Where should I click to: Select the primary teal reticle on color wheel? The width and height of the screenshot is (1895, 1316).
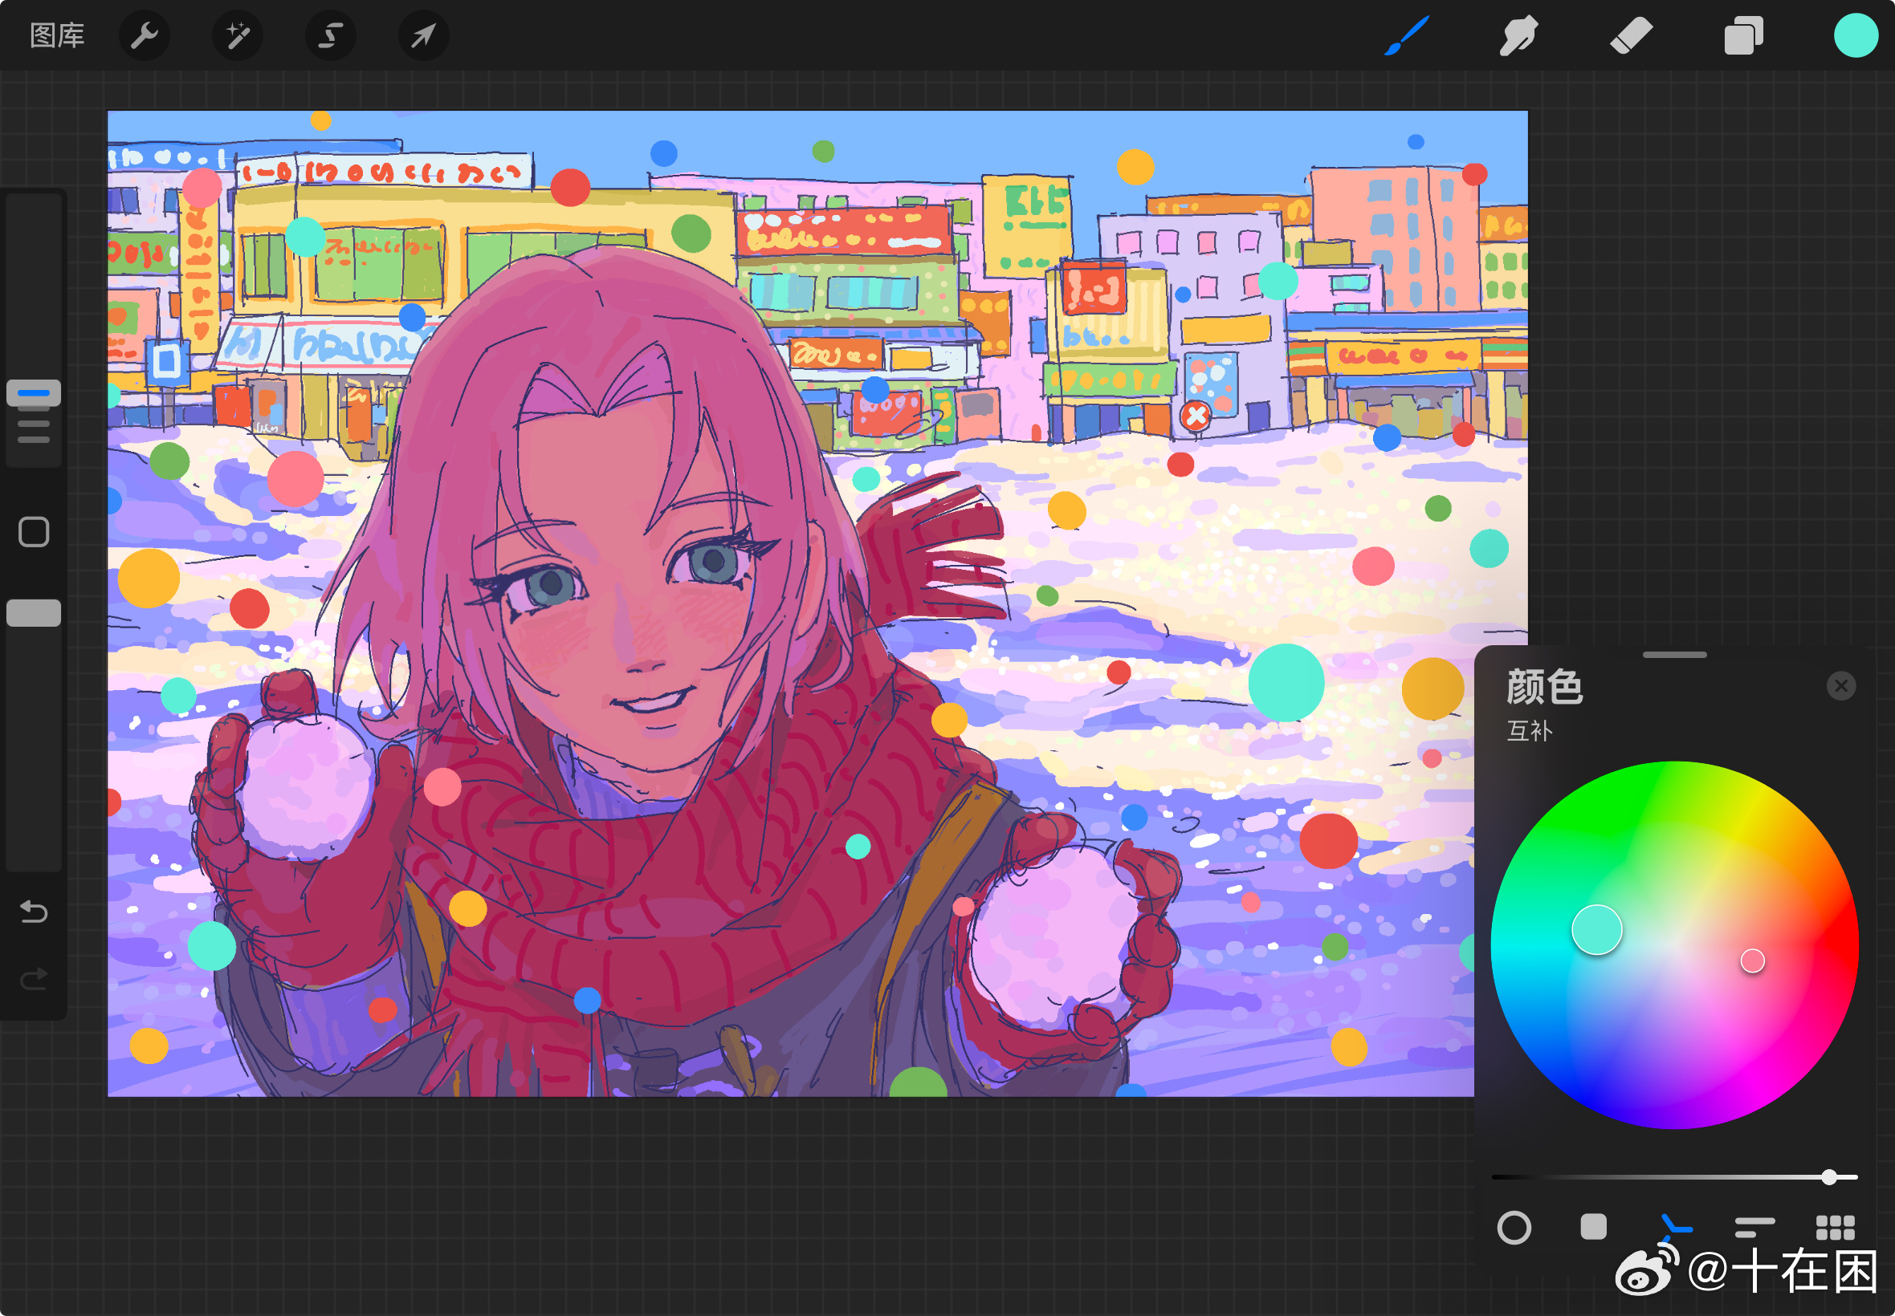coord(1596,929)
